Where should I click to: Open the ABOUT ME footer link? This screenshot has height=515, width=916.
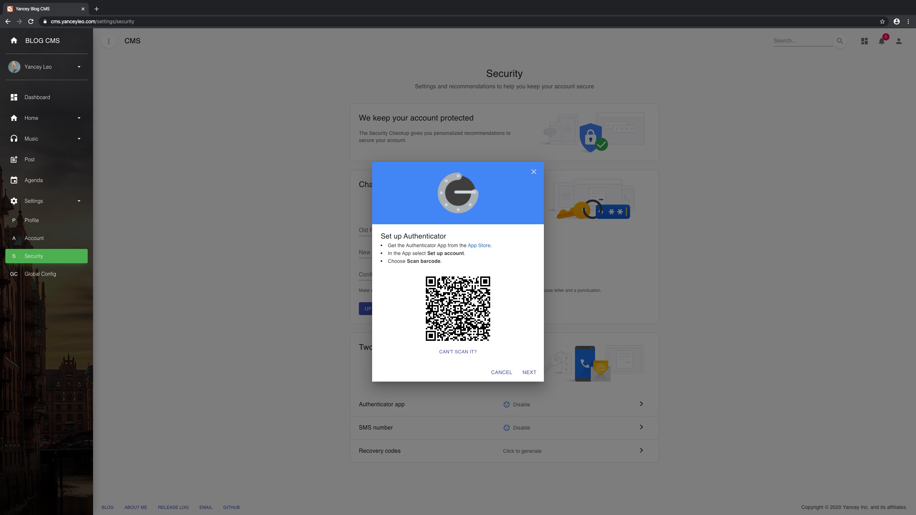click(x=136, y=507)
